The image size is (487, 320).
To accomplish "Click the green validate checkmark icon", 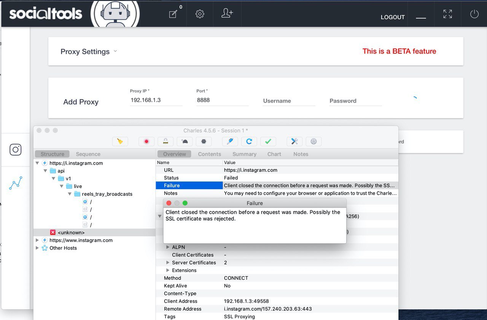I will pyautogui.click(x=268, y=142).
